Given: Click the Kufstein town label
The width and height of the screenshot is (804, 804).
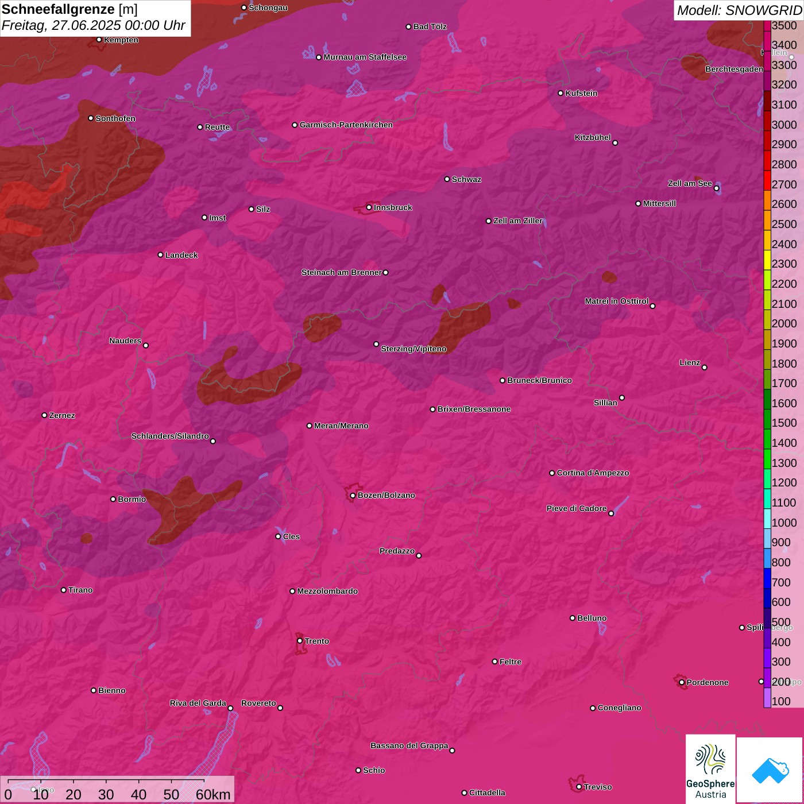Looking at the screenshot, I should pyautogui.click(x=582, y=93).
